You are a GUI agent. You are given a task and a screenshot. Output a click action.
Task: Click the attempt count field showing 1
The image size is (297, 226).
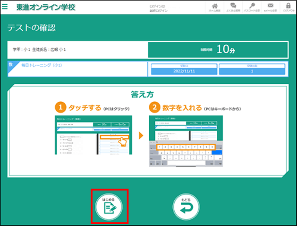coord(252,72)
